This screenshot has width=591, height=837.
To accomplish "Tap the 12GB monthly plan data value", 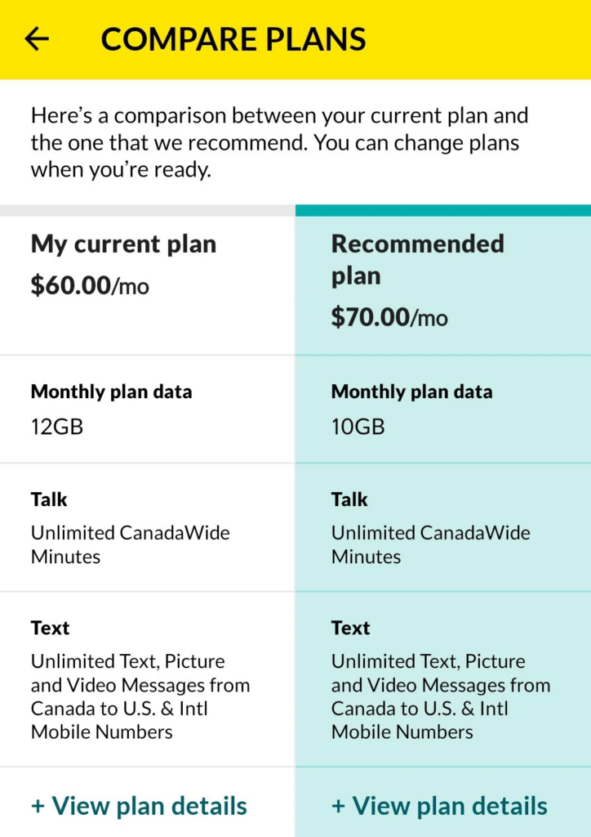I will (x=57, y=427).
